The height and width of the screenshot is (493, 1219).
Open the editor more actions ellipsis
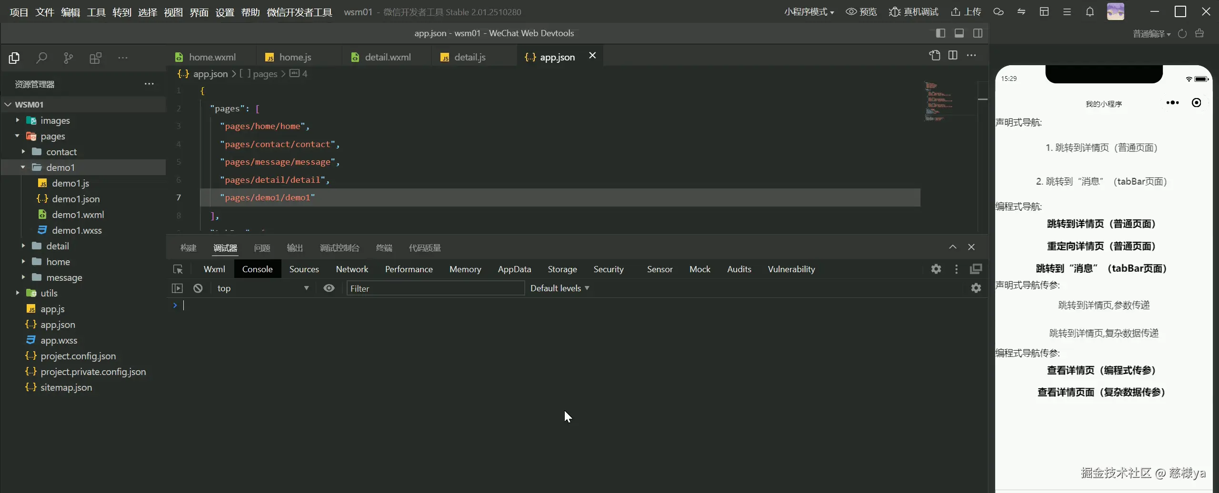[x=971, y=56]
